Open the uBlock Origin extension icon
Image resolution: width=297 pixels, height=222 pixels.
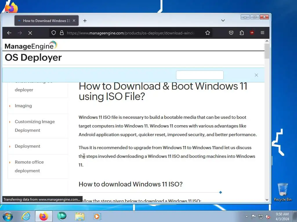252,33
